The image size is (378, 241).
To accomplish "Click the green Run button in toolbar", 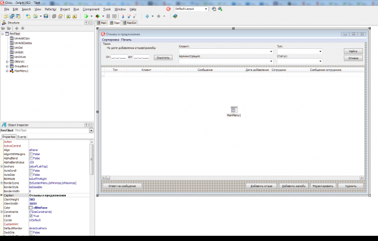I will 86,16.
